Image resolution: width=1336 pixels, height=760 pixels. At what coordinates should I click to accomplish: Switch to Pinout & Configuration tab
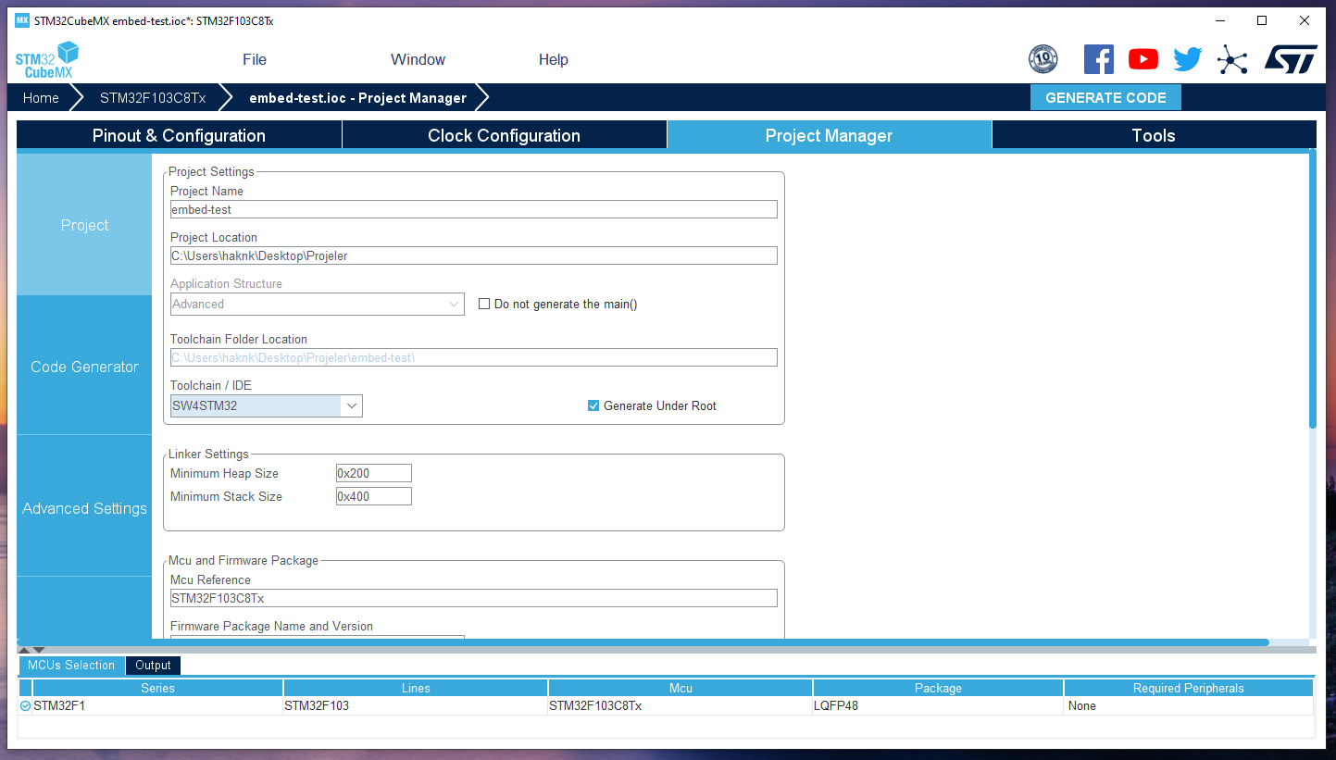click(179, 135)
